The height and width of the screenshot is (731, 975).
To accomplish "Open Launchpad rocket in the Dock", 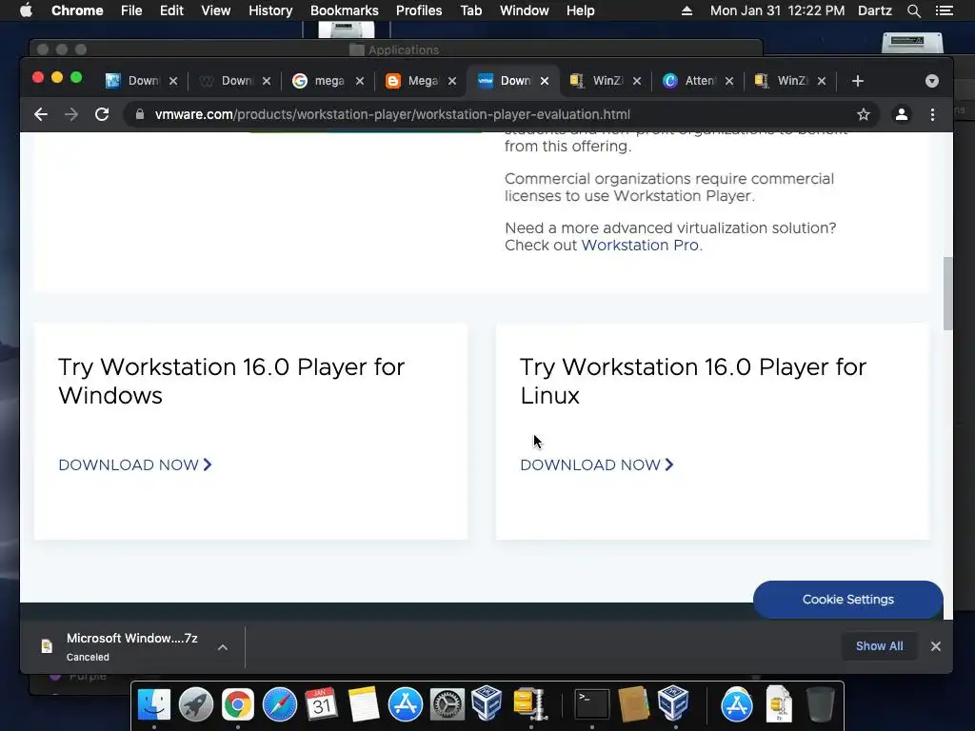I will coord(196,705).
